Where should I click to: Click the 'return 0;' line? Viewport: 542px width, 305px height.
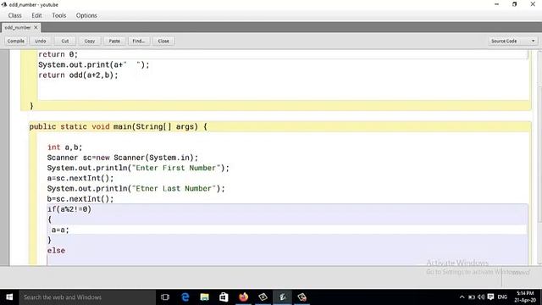click(58, 54)
